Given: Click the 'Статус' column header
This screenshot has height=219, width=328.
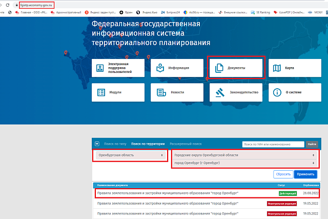Looking at the screenshot, I should 281,185.
